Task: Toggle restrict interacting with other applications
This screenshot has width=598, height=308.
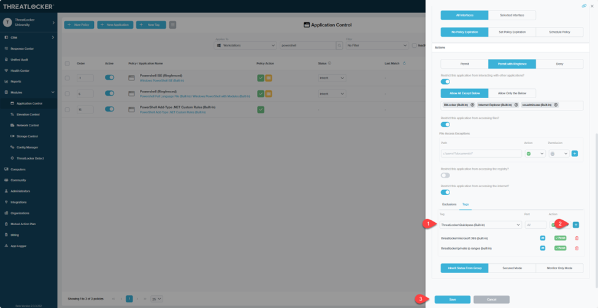Action: (445, 82)
